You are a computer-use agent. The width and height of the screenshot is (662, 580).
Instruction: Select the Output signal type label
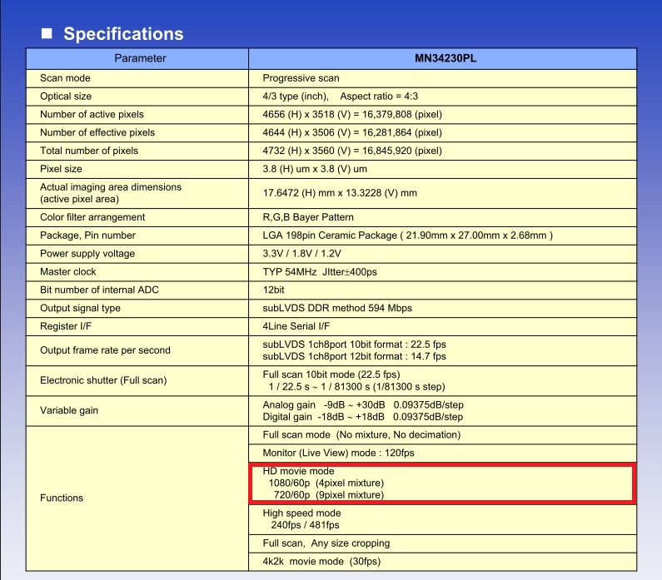click(x=80, y=308)
